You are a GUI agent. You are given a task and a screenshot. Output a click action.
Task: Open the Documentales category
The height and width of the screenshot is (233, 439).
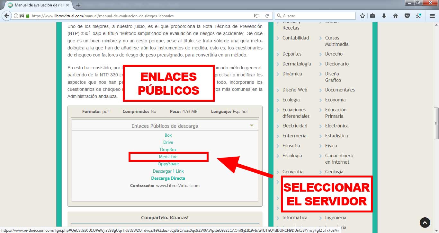[x=340, y=90]
